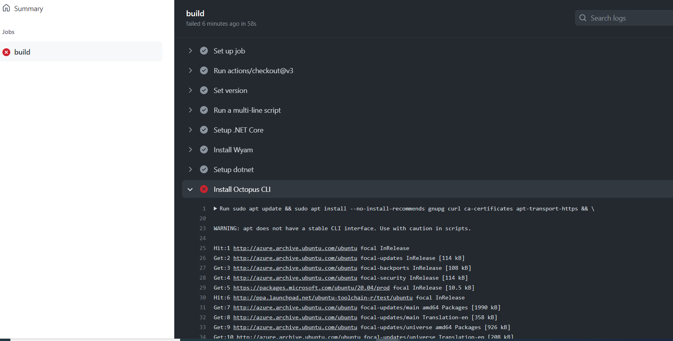Open the Summary page link
This screenshot has width=673, height=341.
28,9
